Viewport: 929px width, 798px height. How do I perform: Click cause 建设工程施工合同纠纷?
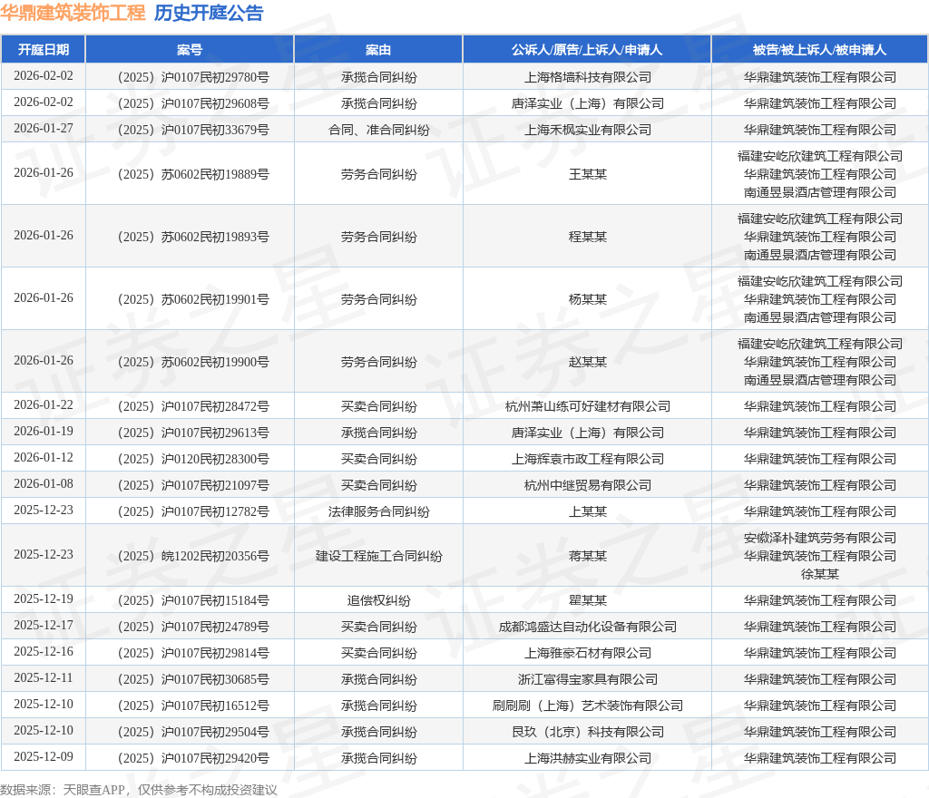(x=378, y=557)
